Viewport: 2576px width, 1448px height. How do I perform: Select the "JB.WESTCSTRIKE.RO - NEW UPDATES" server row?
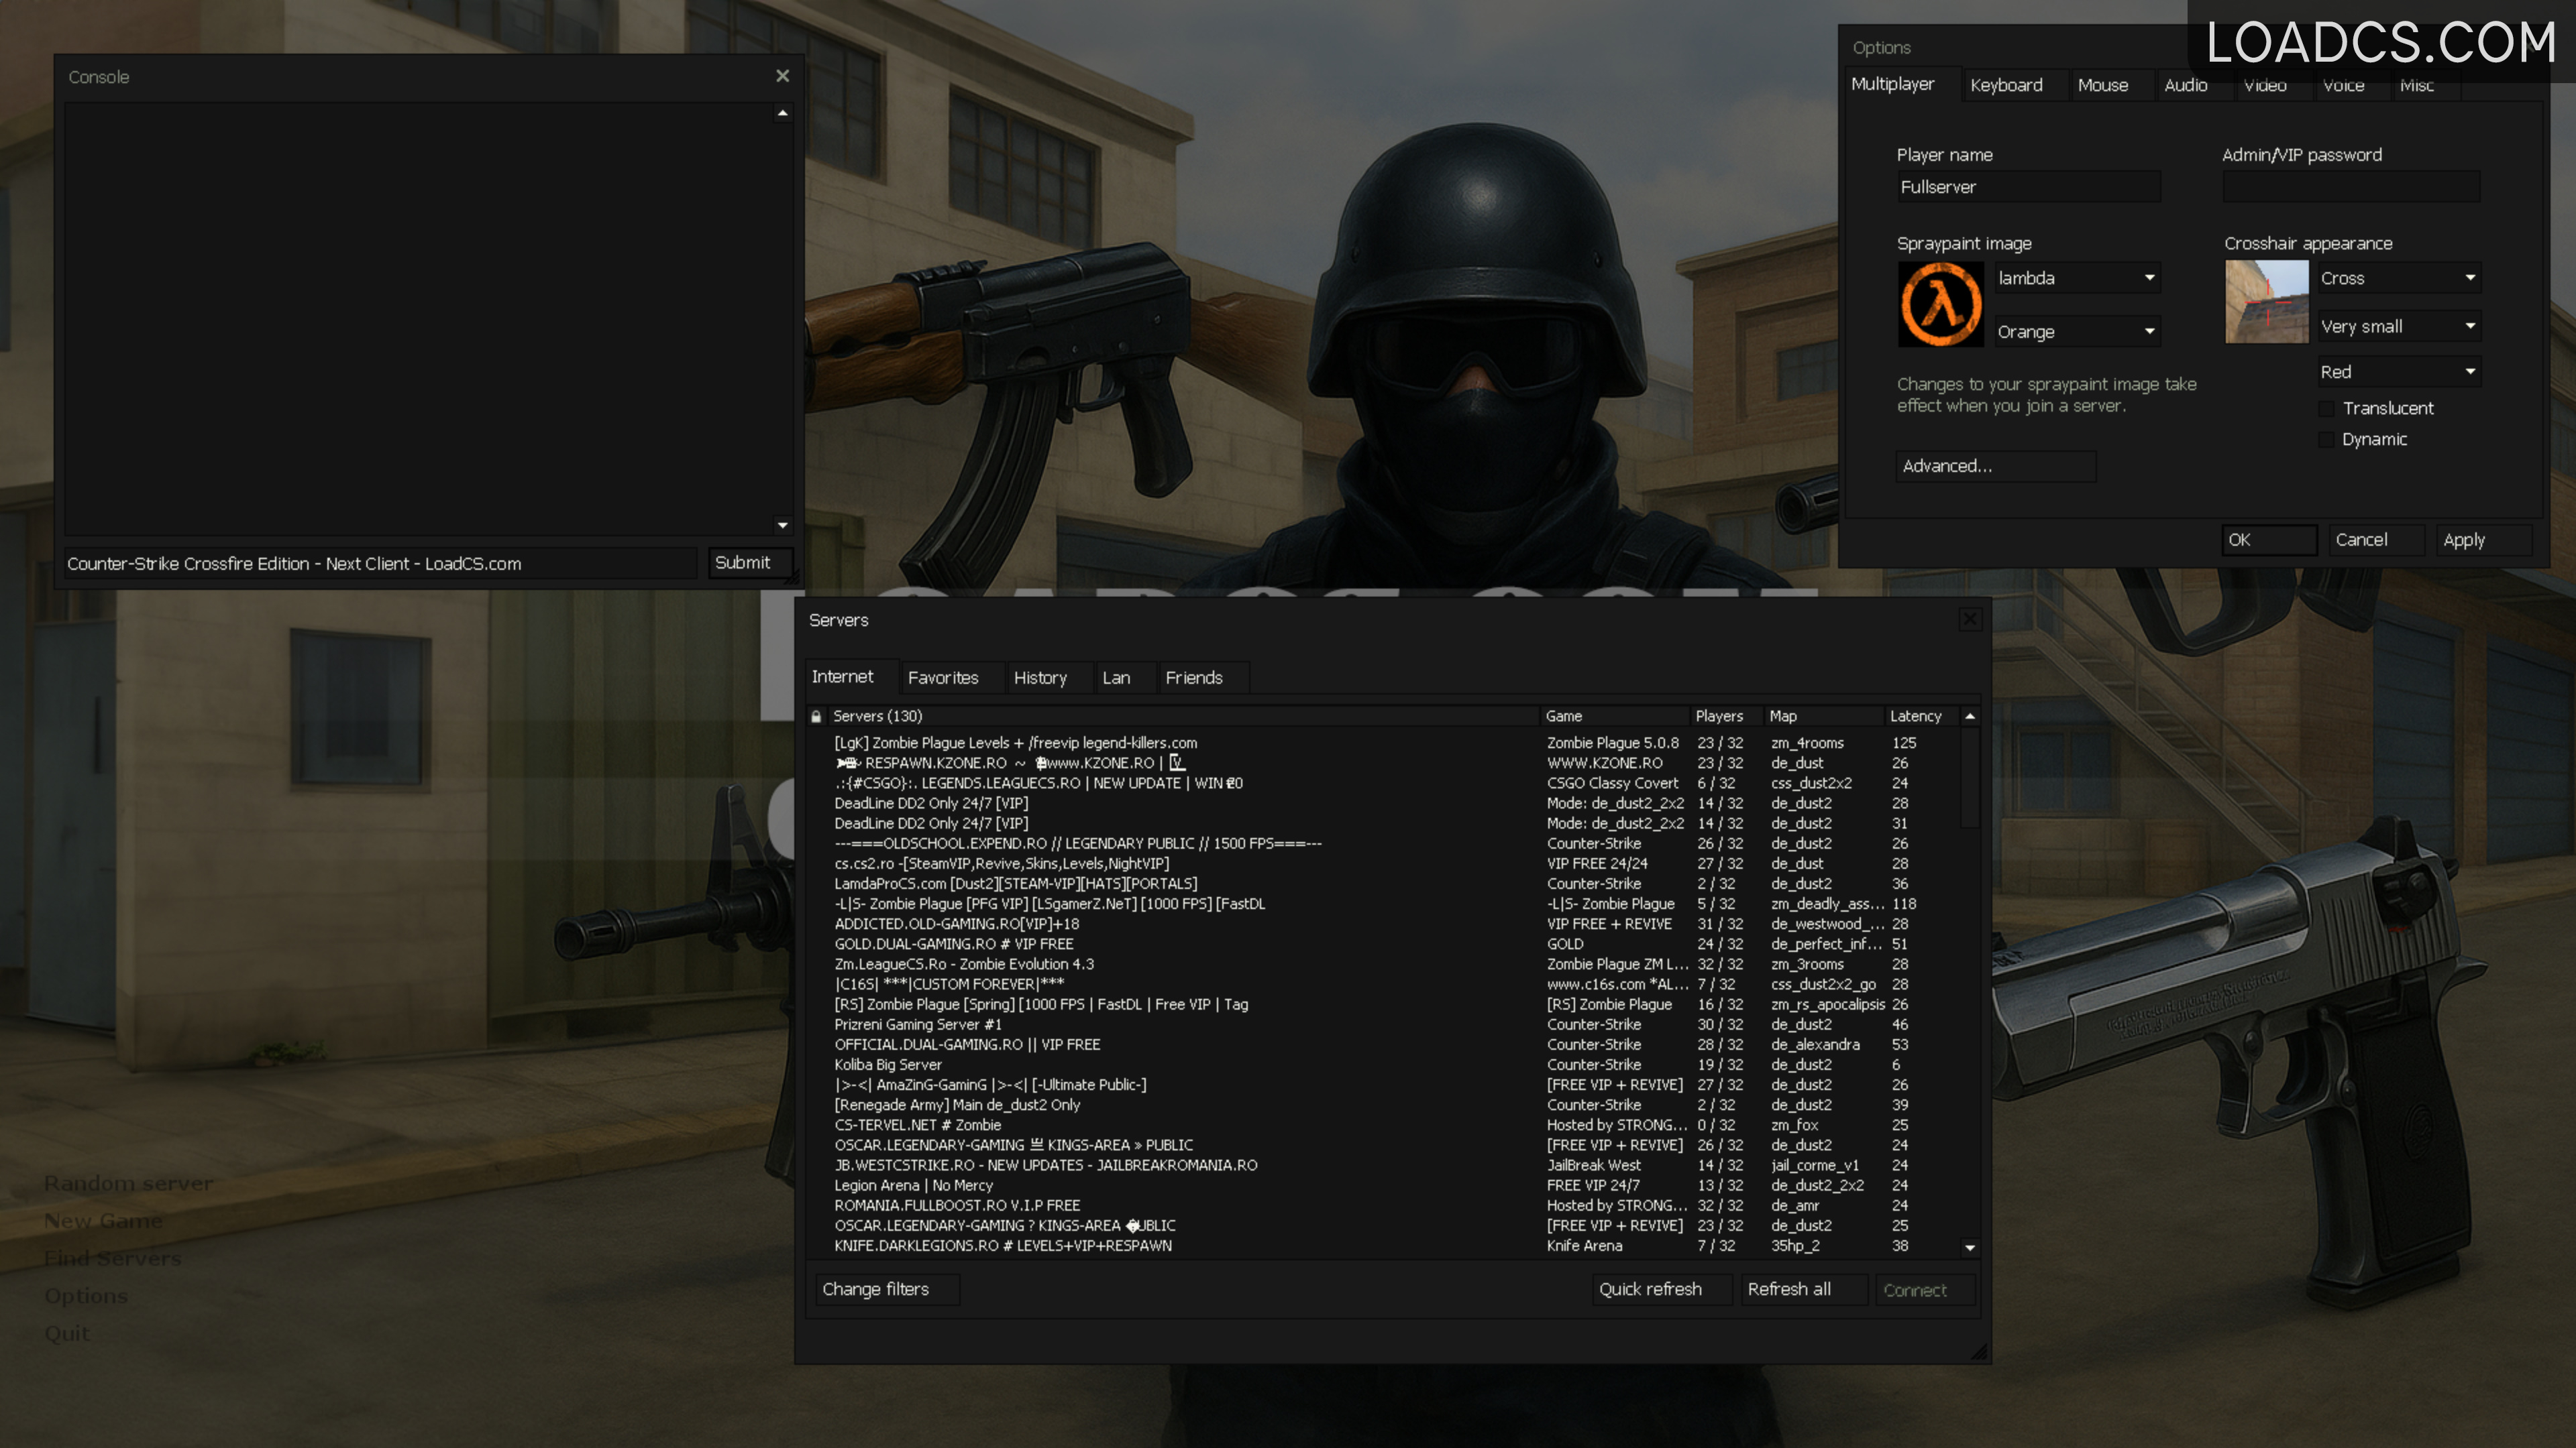1384,1166
